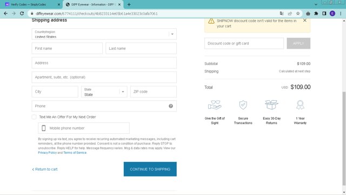The height and width of the screenshot is (195, 346).
Task: Click the Last name field
Action: [x=141, y=48]
